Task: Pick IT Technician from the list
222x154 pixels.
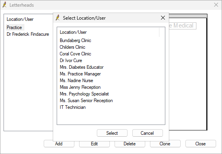Action: click(73, 107)
